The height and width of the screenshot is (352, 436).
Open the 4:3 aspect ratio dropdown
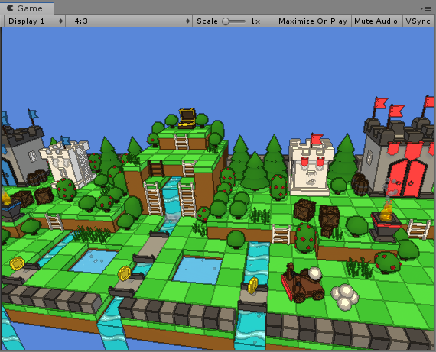tap(131, 21)
